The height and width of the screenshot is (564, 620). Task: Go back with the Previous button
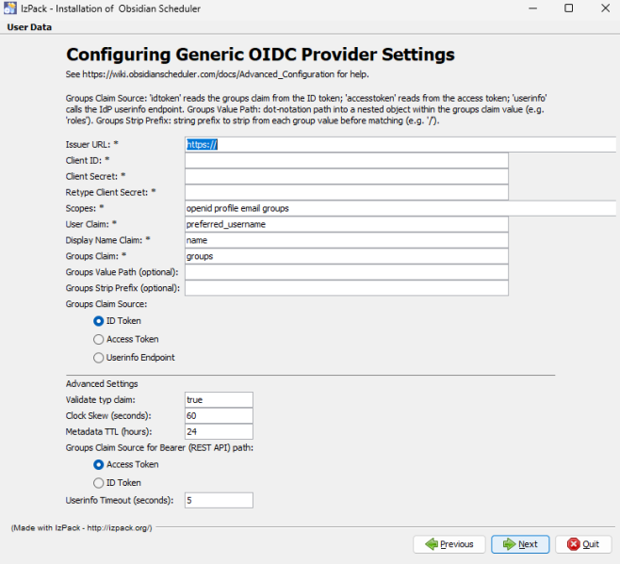449,544
